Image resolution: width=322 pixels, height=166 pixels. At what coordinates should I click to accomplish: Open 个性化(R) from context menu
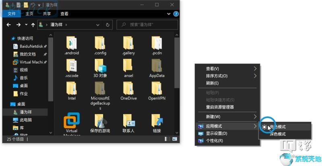227,141
